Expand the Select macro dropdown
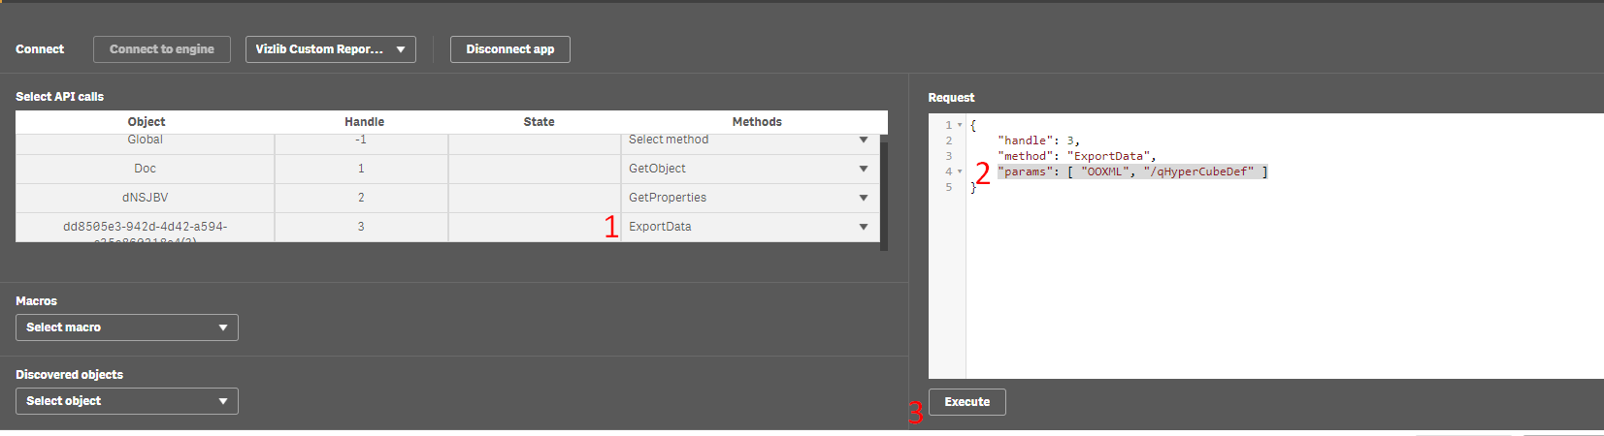 [x=127, y=327]
